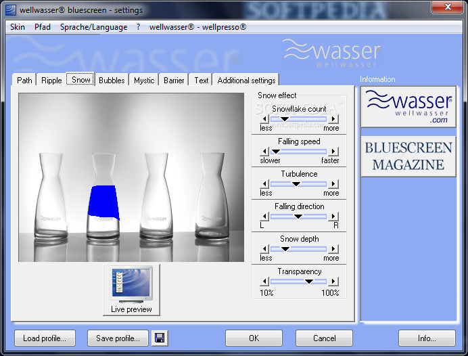The width and height of the screenshot is (468, 356).
Task: Click the Falling direction slider thumb
Action: (298, 217)
